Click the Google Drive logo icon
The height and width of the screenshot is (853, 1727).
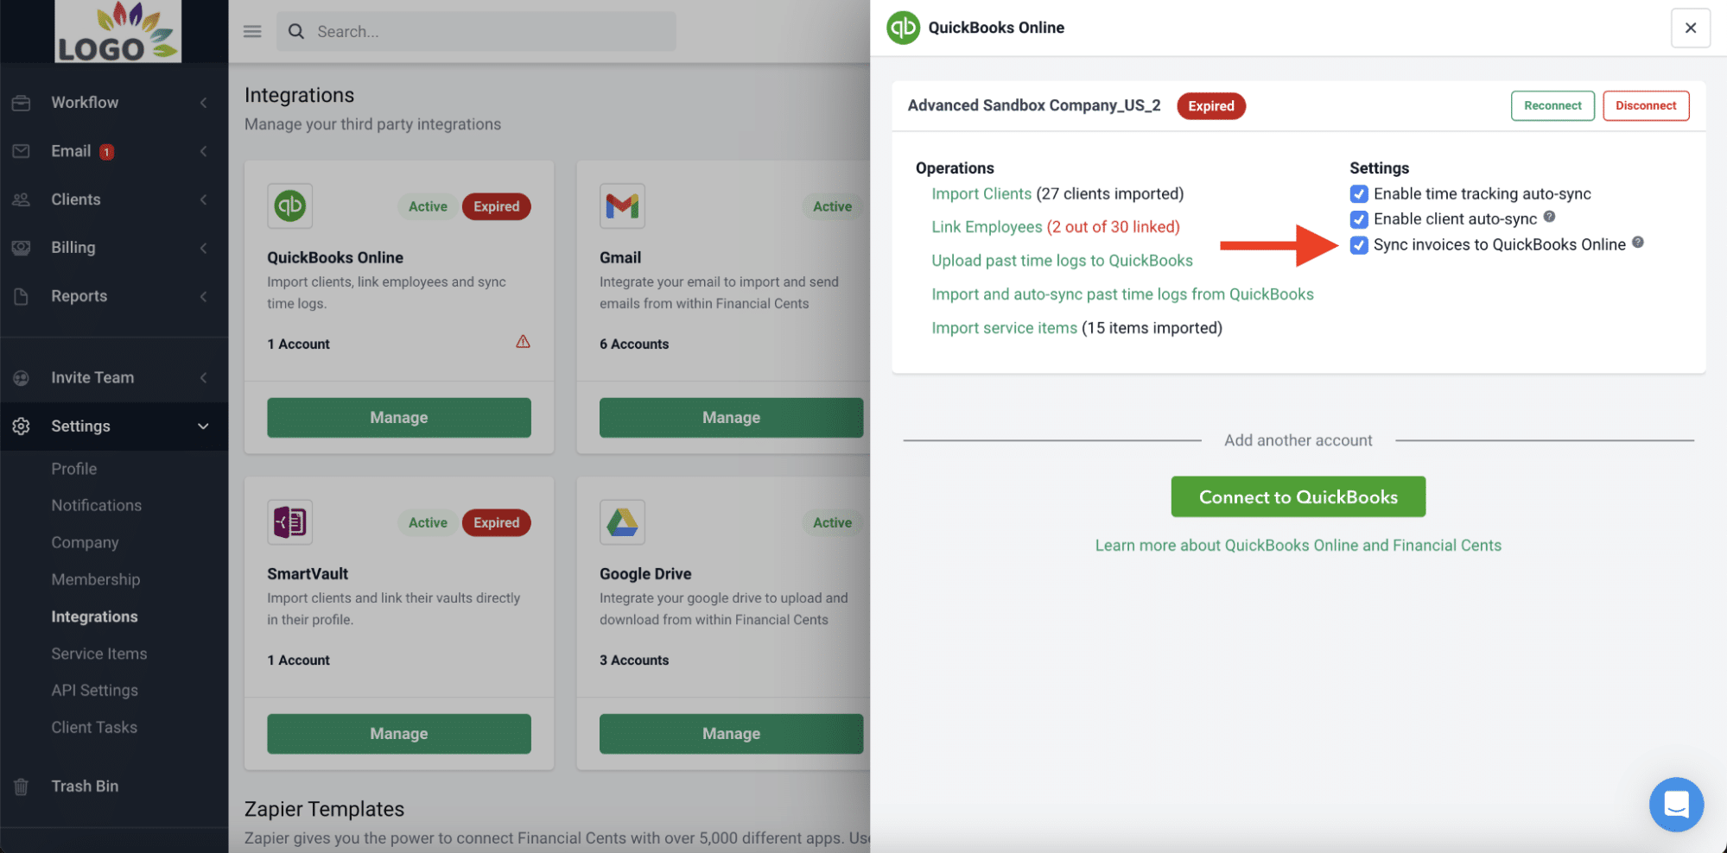pos(622,521)
